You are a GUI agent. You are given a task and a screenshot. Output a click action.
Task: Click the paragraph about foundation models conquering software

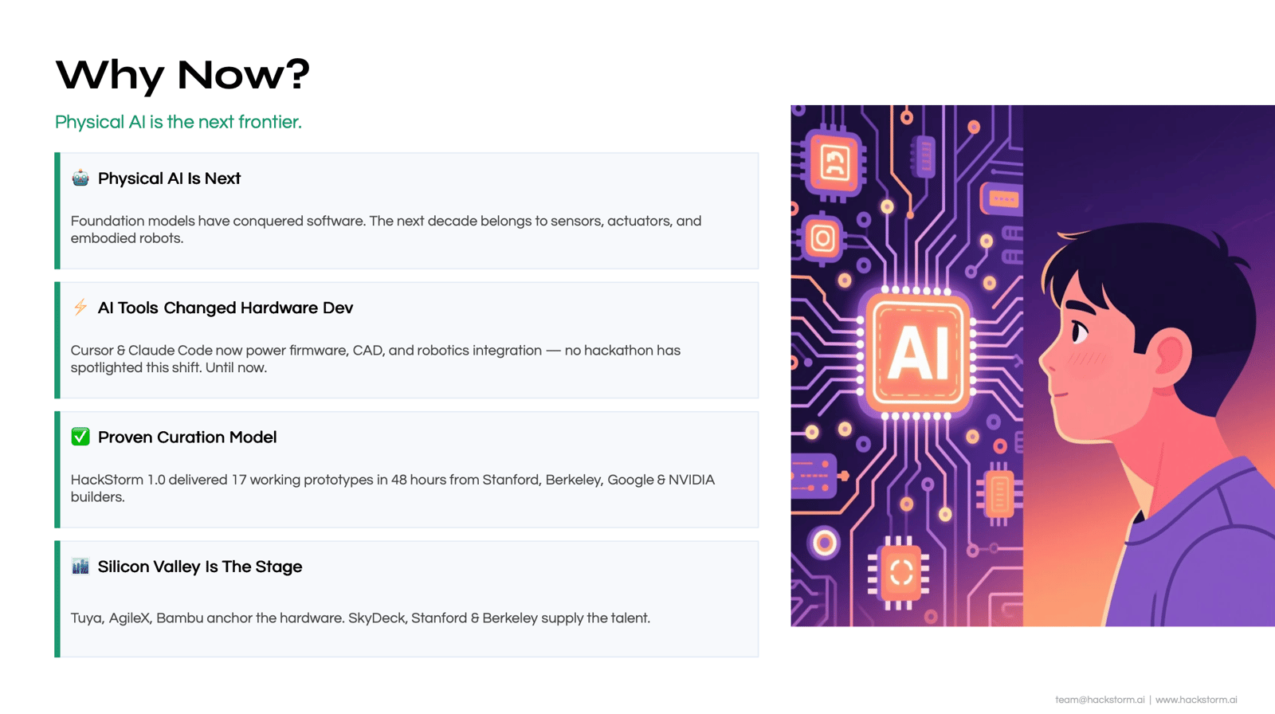point(386,229)
